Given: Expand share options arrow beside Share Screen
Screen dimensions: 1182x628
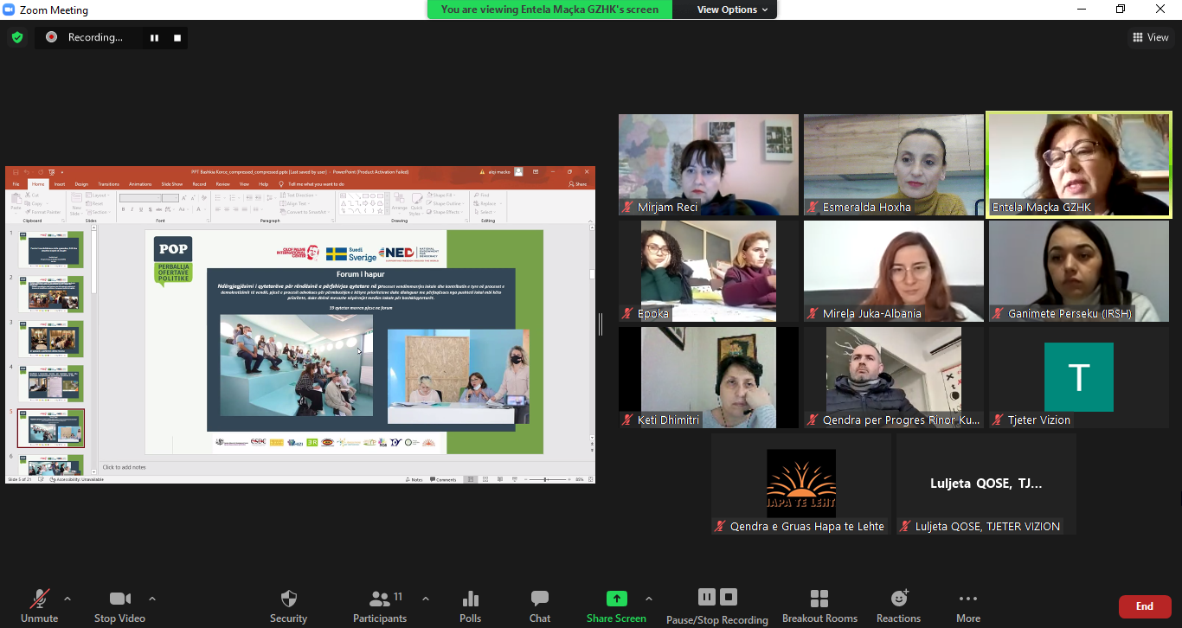Looking at the screenshot, I should coord(649,599).
